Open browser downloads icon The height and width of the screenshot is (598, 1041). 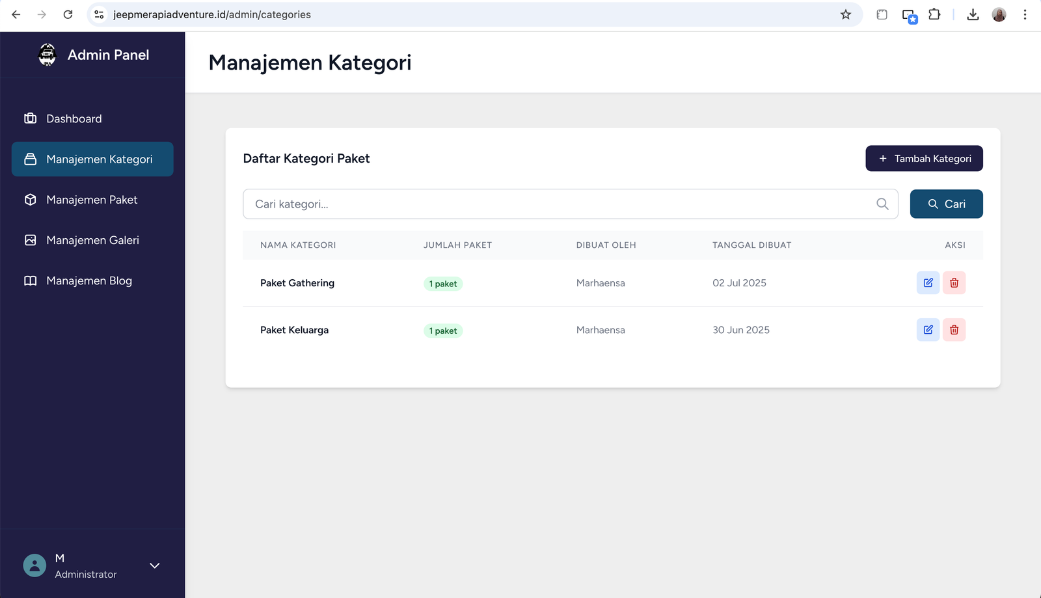click(973, 14)
